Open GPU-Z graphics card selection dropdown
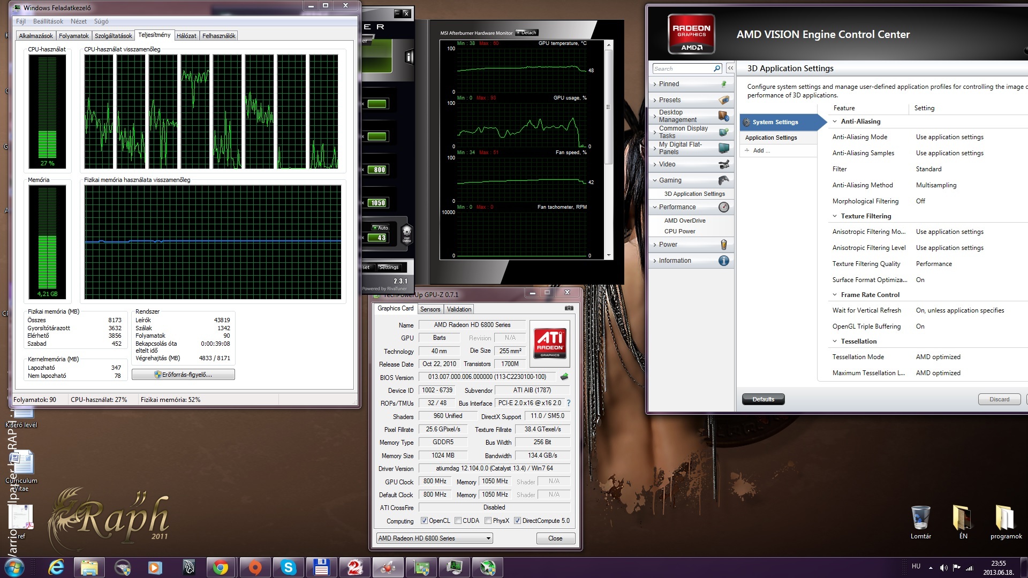The width and height of the screenshot is (1028, 578). click(434, 538)
